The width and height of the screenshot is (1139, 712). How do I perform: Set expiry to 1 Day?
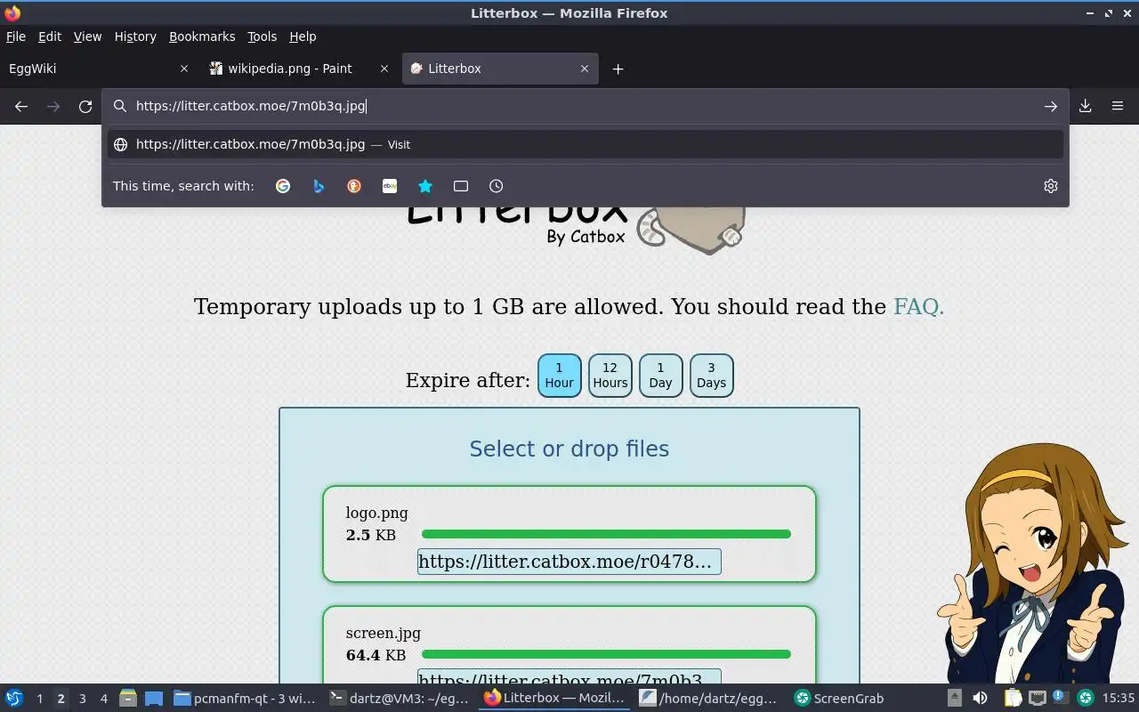point(660,375)
